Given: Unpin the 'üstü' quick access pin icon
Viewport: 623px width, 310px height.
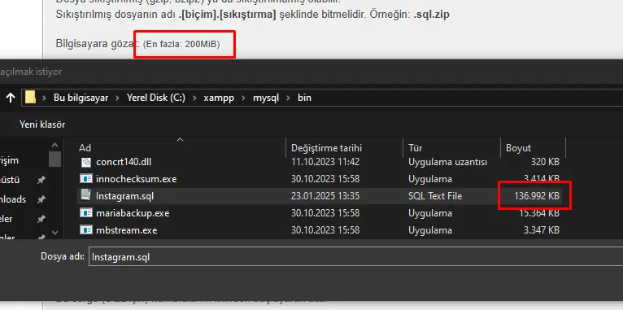Looking at the screenshot, I should 41,181.
